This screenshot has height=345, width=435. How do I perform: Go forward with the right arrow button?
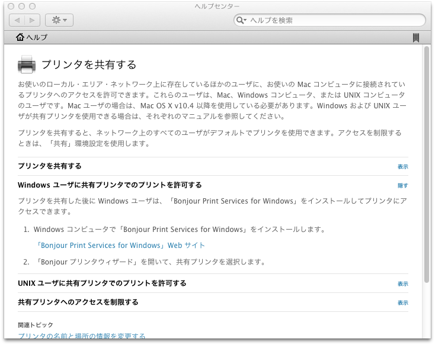coord(32,20)
